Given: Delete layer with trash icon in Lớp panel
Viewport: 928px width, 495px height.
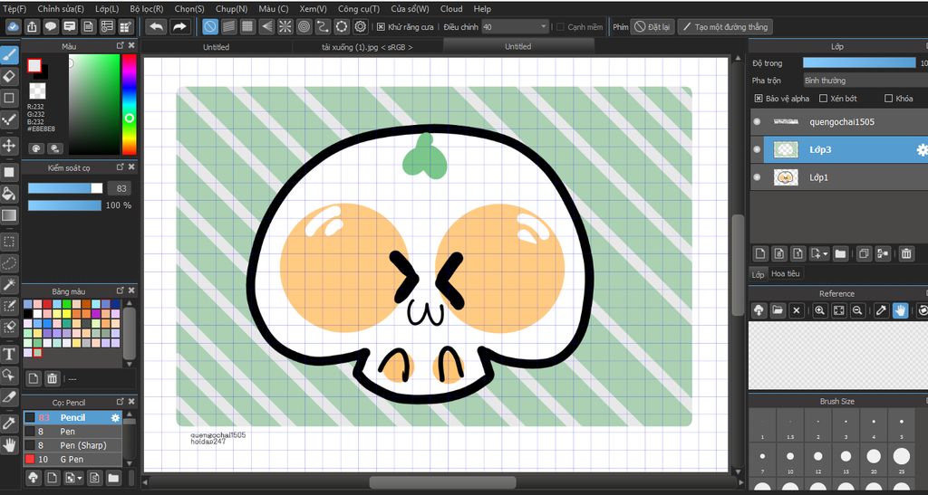Looking at the screenshot, I should point(906,254).
